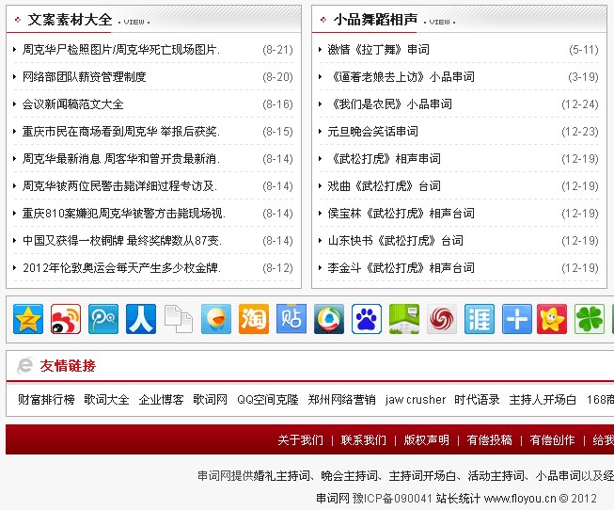
Task: Open article 网络部团队薪资管理制度
Action: [85, 77]
